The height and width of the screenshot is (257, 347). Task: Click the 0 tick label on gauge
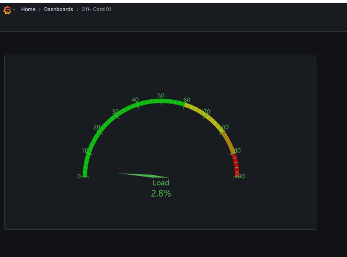point(79,176)
